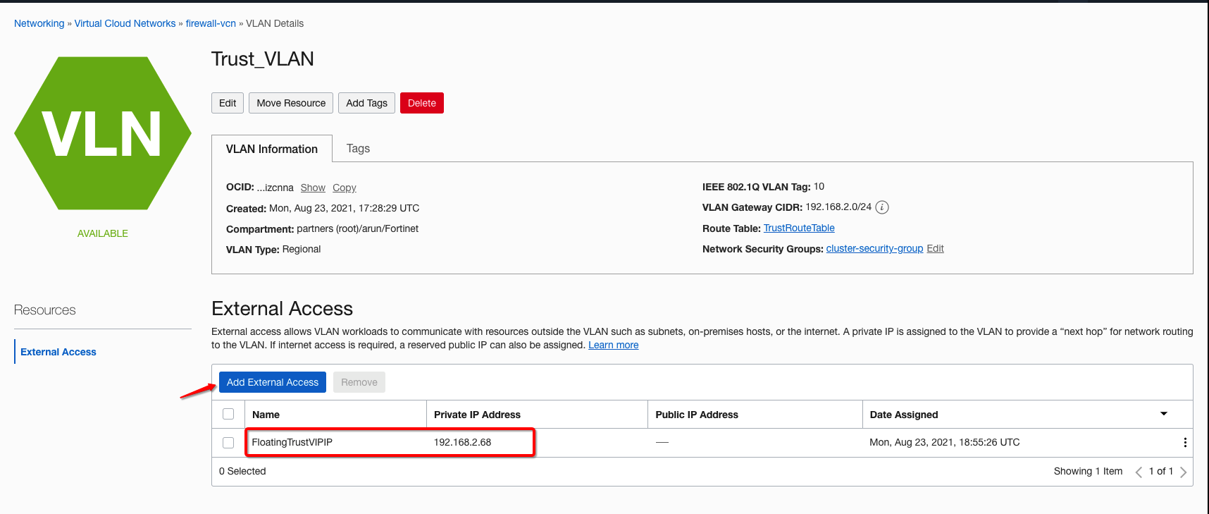Click the green VLN hexagon resource icon
The height and width of the screenshot is (514, 1209).
pyautogui.click(x=103, y=133)
